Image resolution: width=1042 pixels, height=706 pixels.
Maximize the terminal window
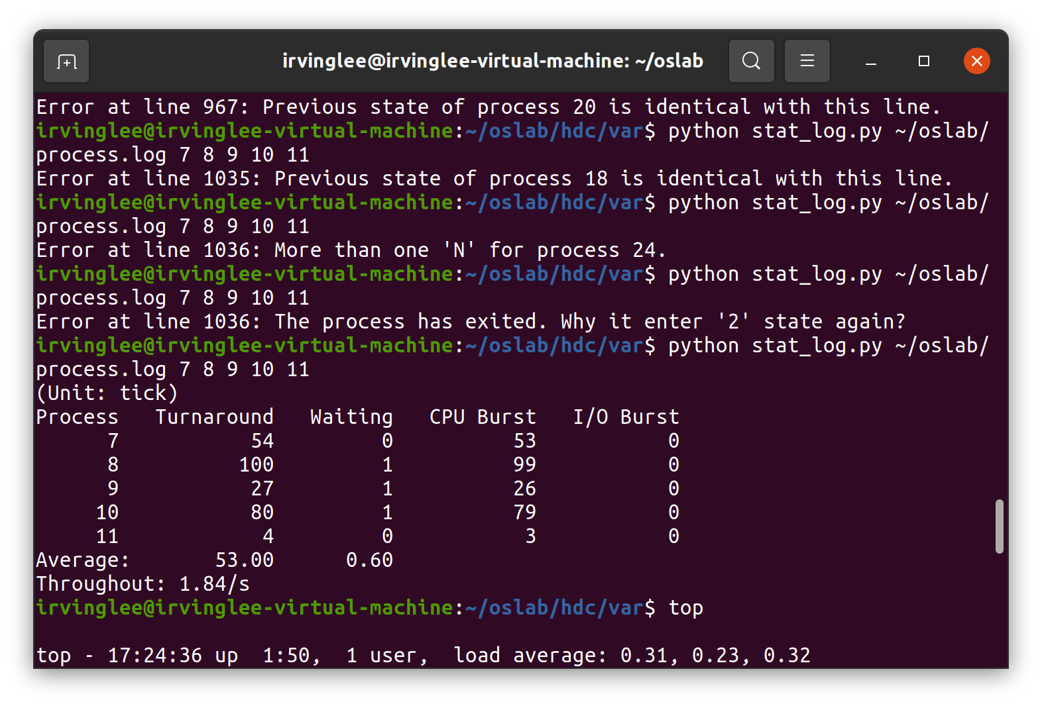point(924,61)
